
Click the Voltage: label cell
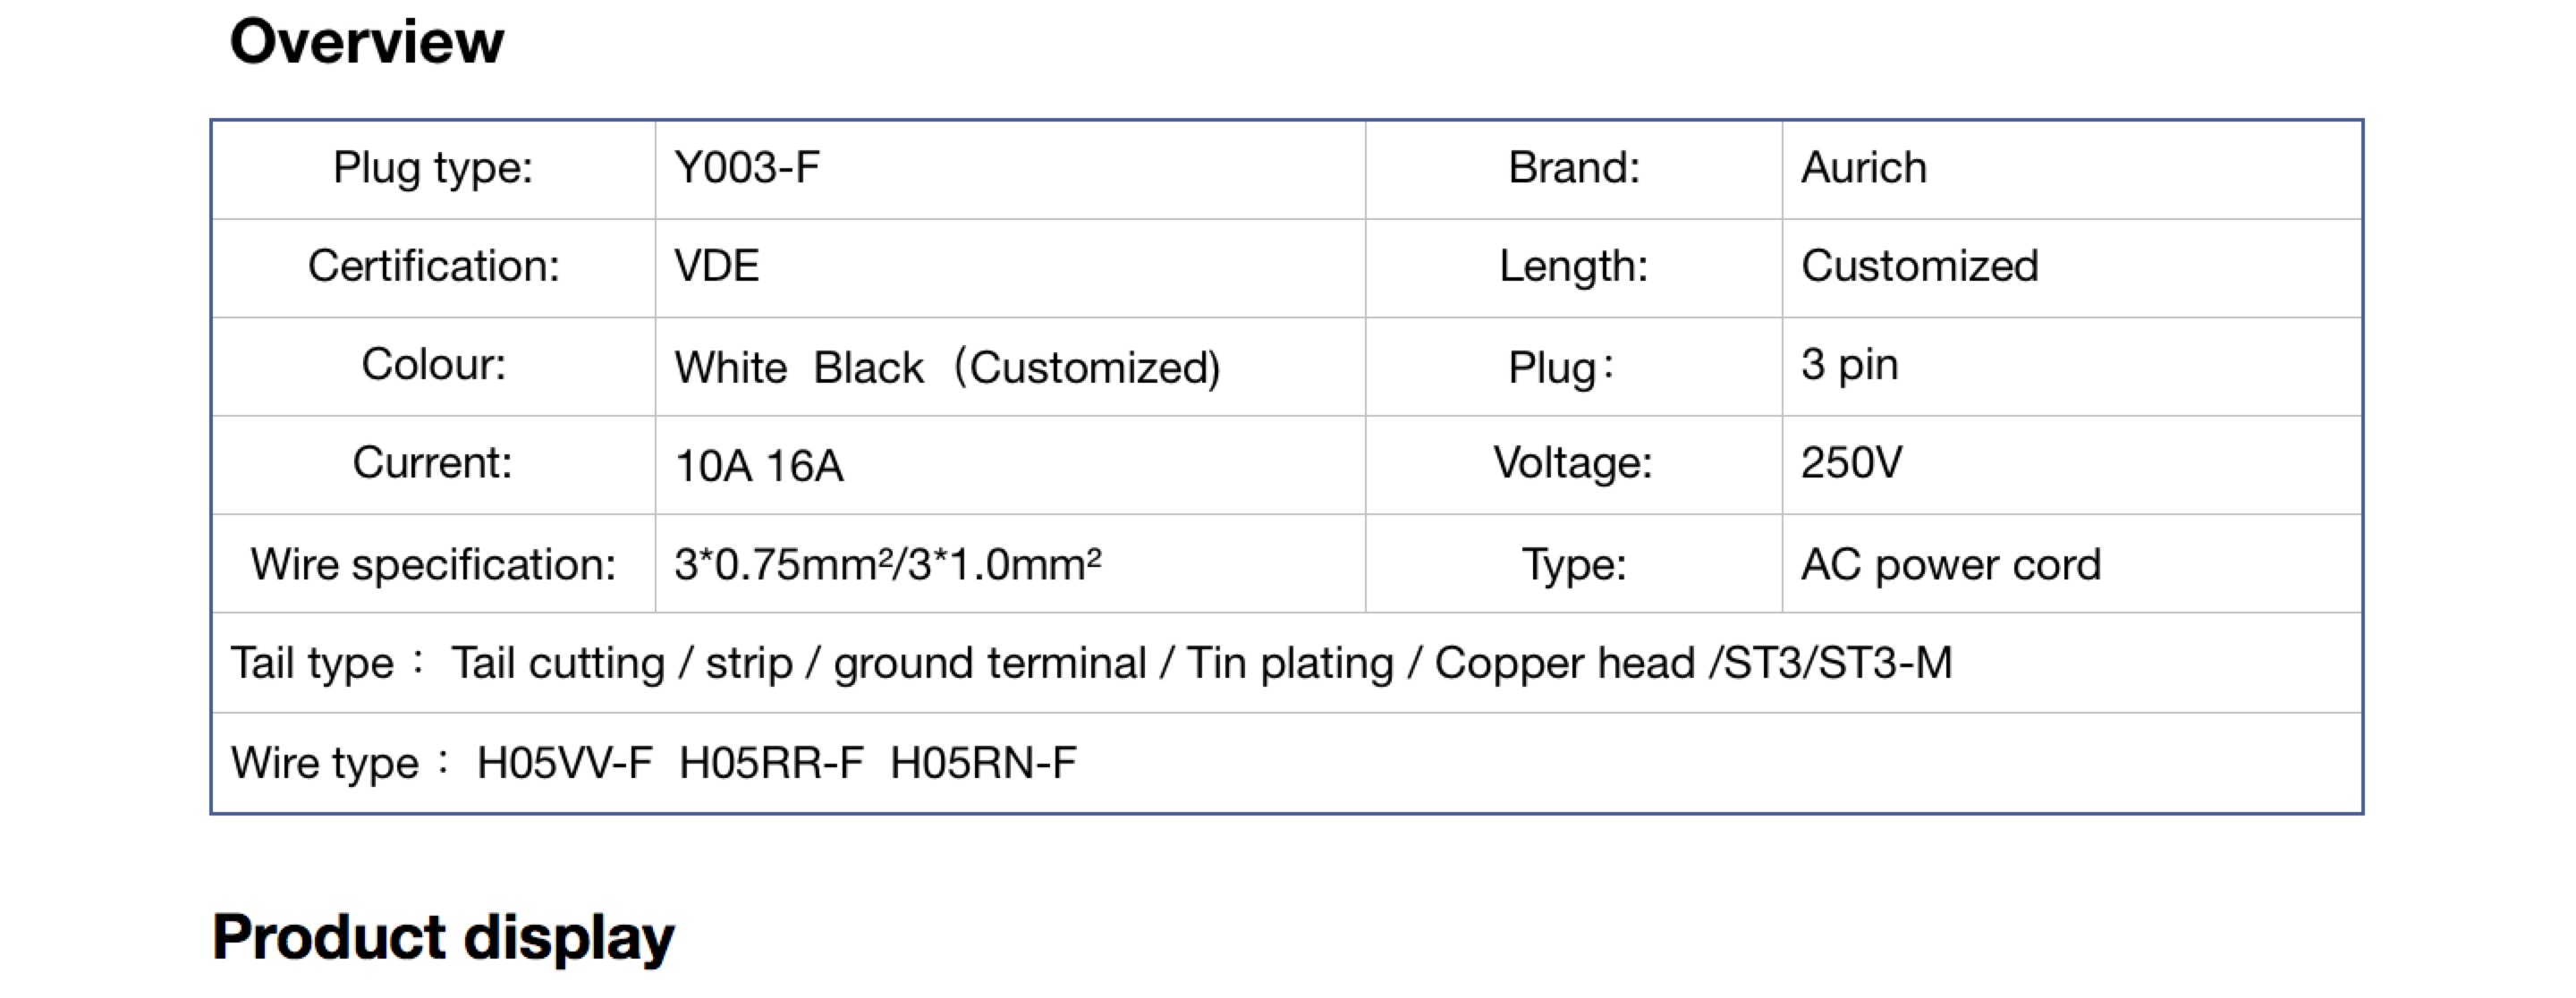(1574, 465)
